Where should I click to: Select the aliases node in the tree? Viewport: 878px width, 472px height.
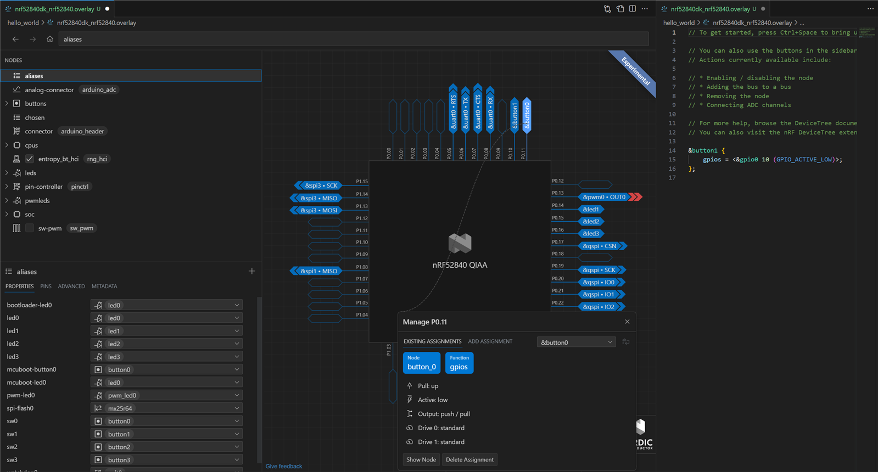click(x=131, y=76)
